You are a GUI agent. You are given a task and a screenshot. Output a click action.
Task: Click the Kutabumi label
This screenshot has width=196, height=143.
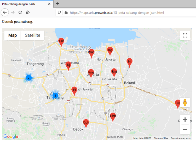click(16, 60)
